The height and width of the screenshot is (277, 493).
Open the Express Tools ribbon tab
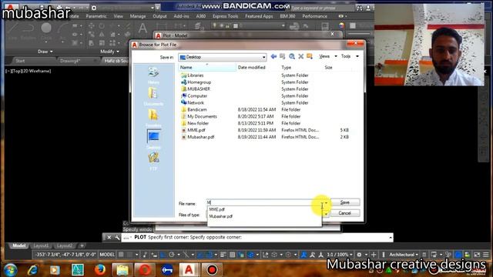[225, 16]
